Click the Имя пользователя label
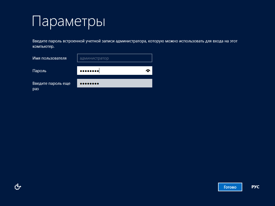The width and height of the screenshot is (275, 206). pyautogui.click(x=49, y=58)
